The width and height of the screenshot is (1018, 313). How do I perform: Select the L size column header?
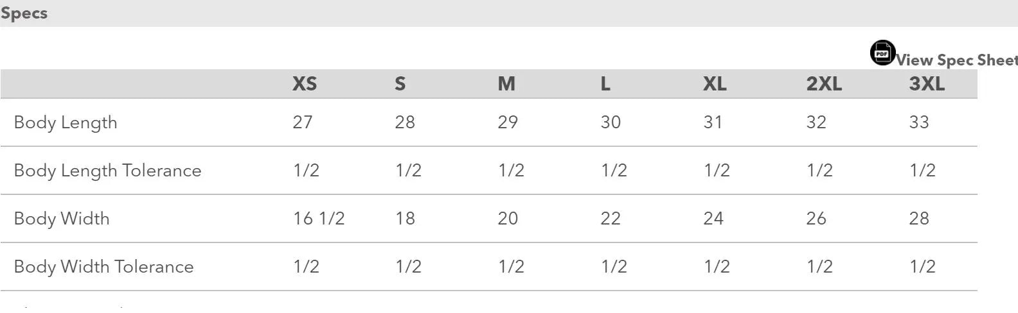605,84
